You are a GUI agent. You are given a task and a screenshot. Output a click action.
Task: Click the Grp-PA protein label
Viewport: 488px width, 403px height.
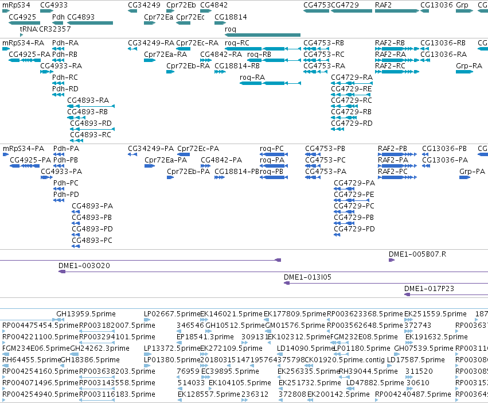point(472,172)
